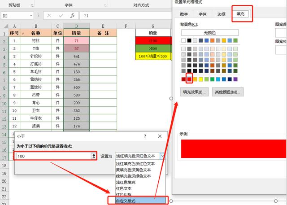Image resolution: width=287 pixels, height=205 pixels.
Task: Open the 字体 group dialog launcher
Action: 103,5
